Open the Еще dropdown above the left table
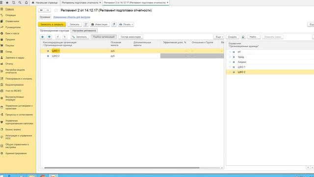314x177 pixels. [219, 37]
